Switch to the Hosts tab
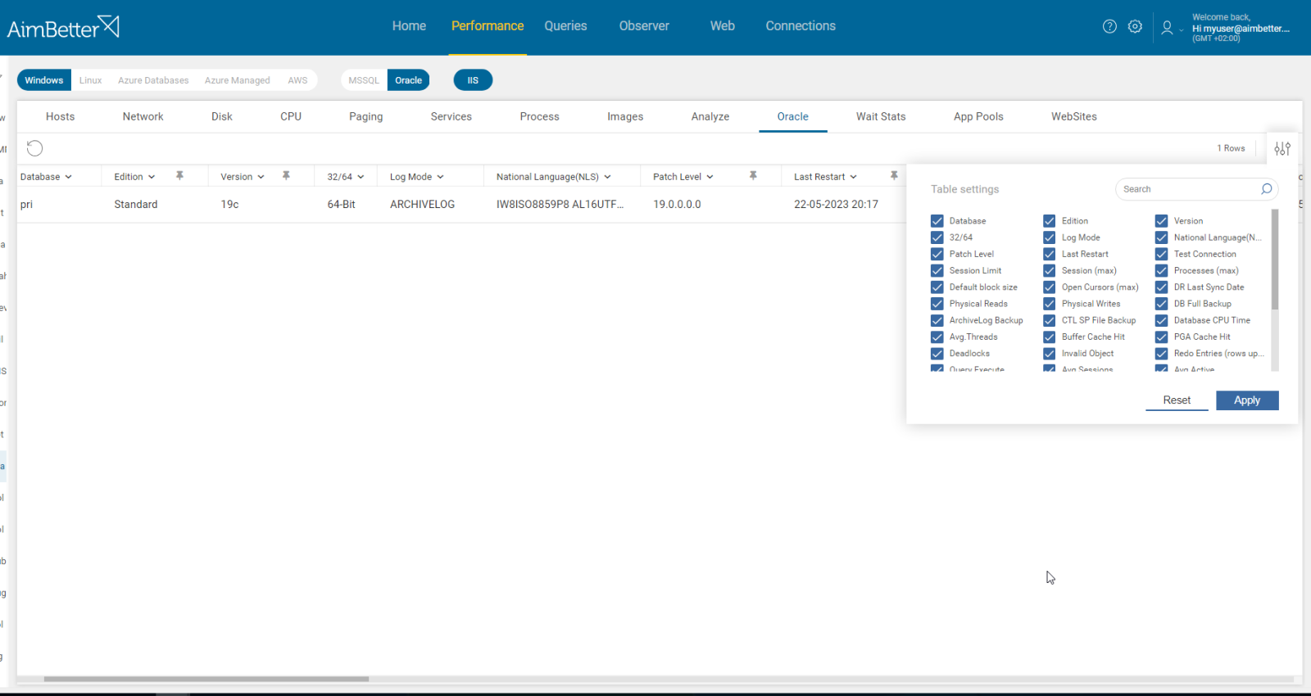This screenshot has width=1311, height=696. [x=61, y=116]
